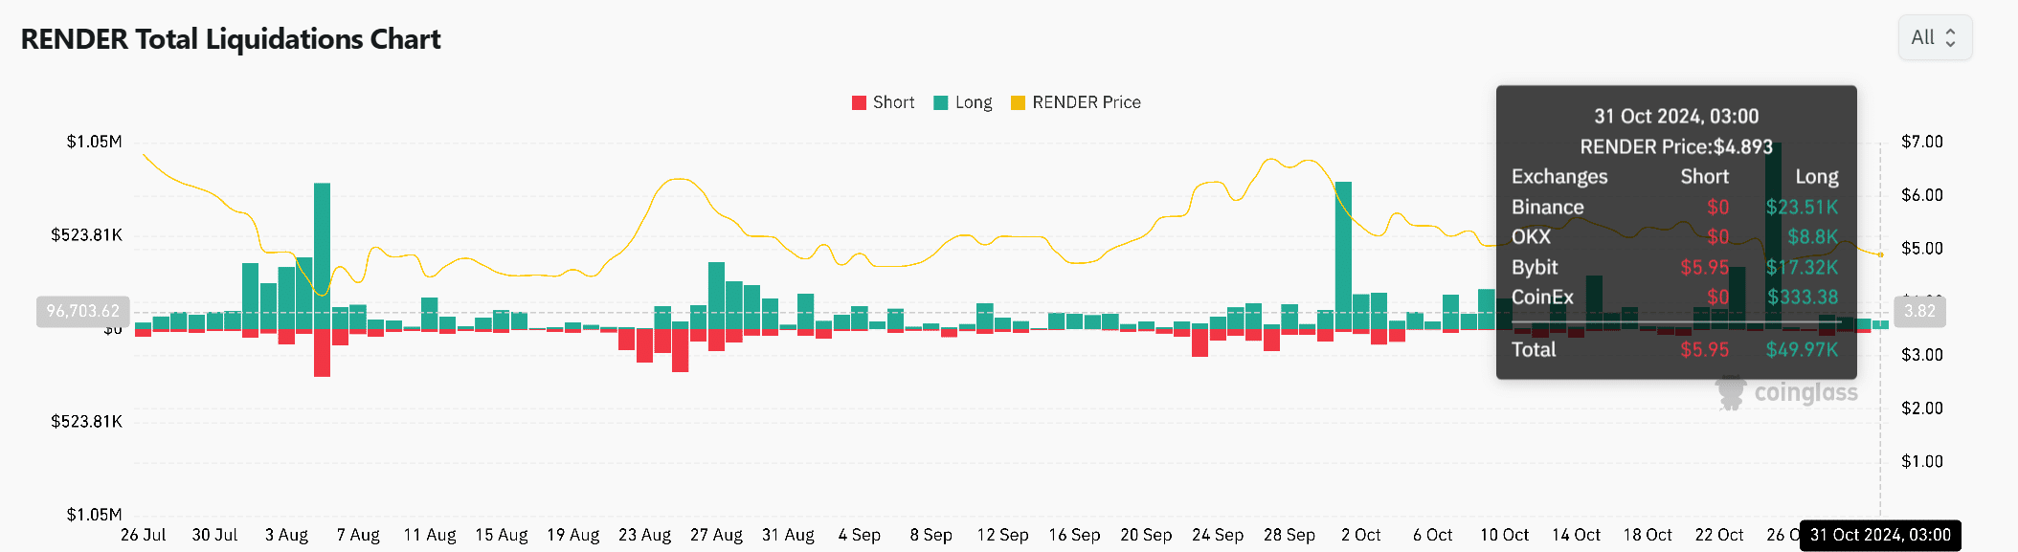
Task: Click the largest red Short bar in early August
Action: pyautogui.click(x=322, y=353)
